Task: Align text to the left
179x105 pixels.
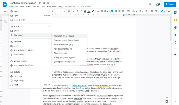Action: pos(112,11)
